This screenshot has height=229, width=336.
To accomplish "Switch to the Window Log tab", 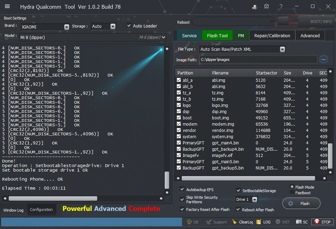I will 13,210.
